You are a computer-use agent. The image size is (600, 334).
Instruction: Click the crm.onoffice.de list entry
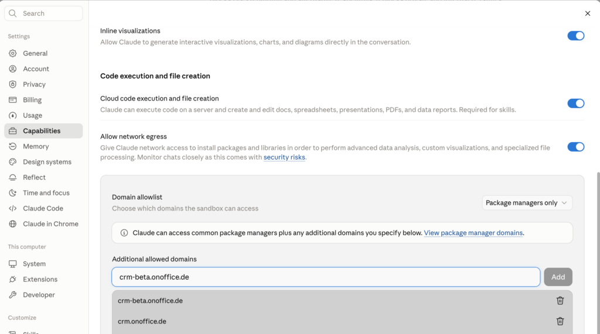coord(342,321)
